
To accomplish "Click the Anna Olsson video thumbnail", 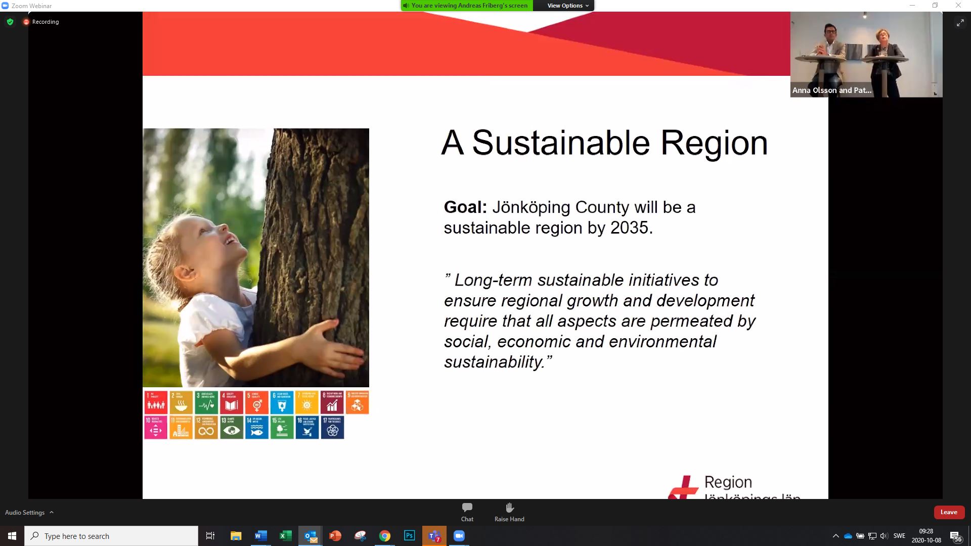I will [866, 54].
